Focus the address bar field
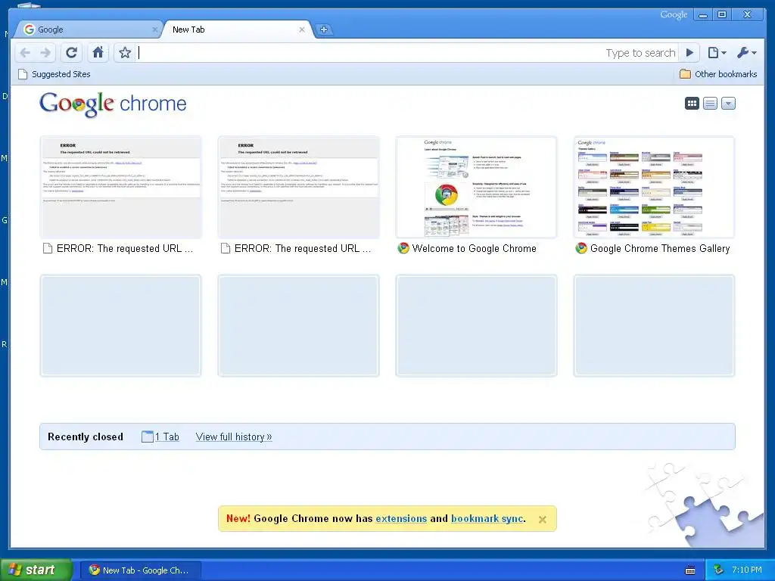 [x=406, y=52]
